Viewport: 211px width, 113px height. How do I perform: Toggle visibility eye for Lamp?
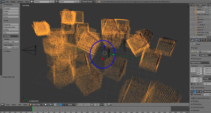[x=210, y=9]
